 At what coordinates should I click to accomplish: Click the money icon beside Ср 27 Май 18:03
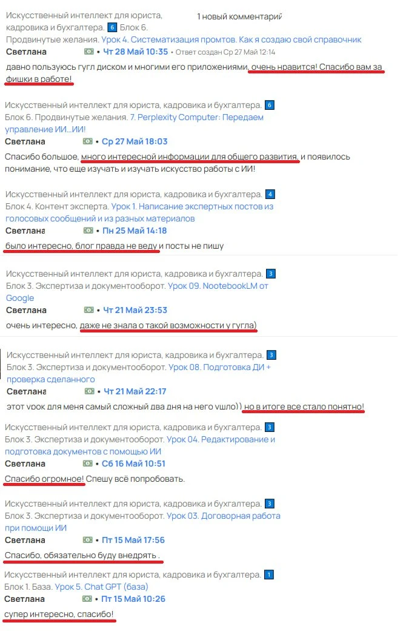pos(88,141)
